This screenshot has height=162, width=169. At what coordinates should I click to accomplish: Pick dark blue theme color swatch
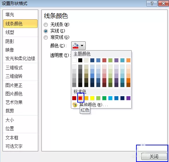pos(92,60)
